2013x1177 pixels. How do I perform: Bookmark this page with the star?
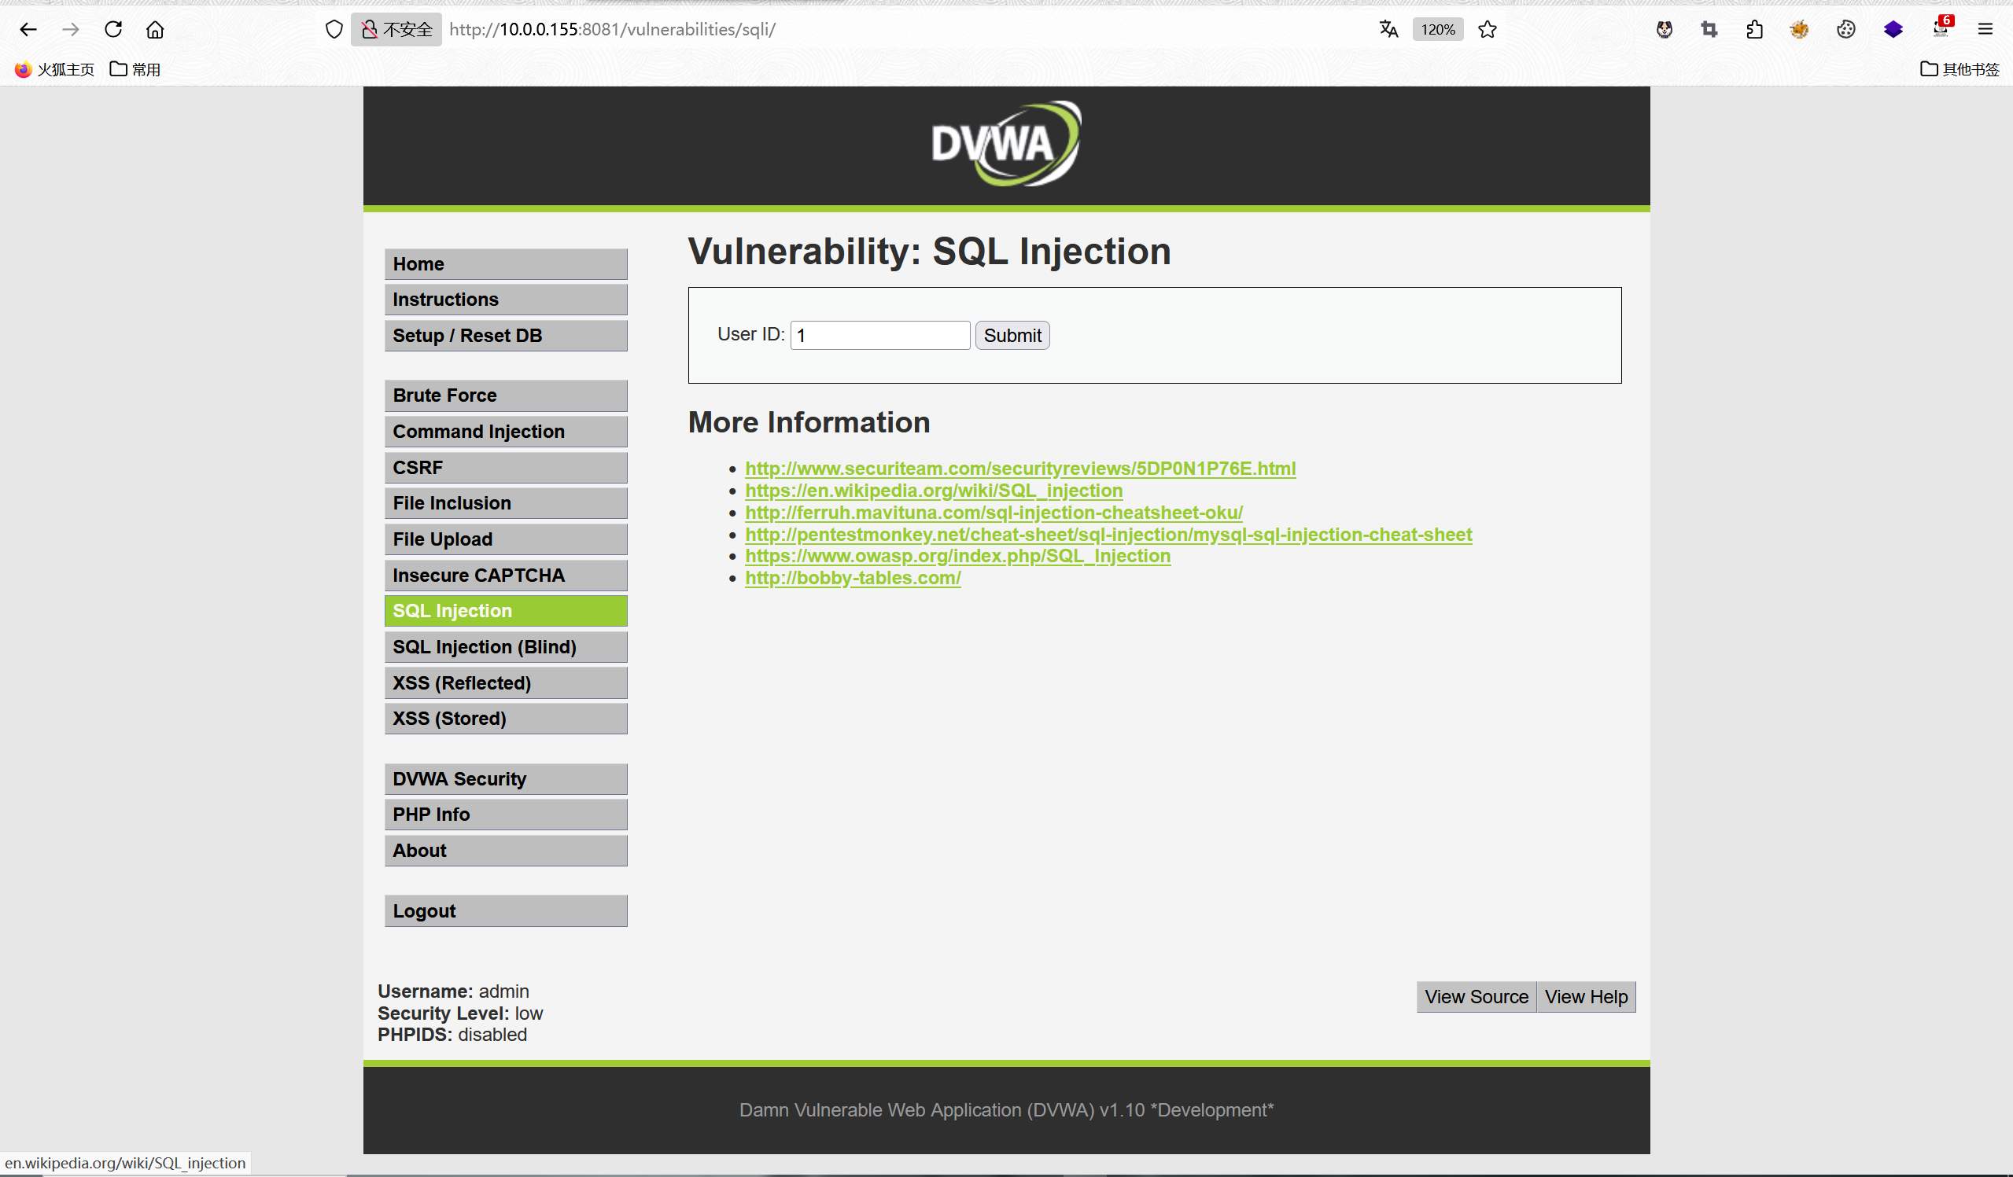point(1487,30)
